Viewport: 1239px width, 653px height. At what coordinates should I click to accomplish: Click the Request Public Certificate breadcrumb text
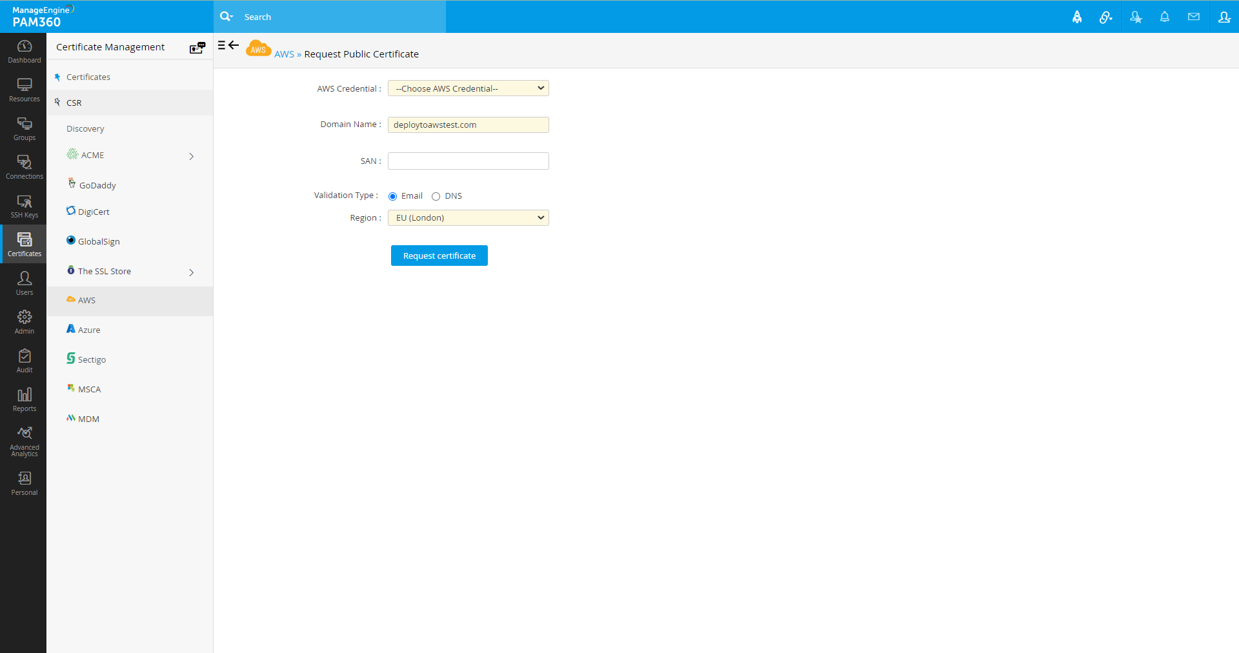[361, 54]
